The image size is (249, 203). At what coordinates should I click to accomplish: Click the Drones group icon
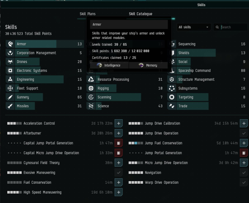pos(10,62)
